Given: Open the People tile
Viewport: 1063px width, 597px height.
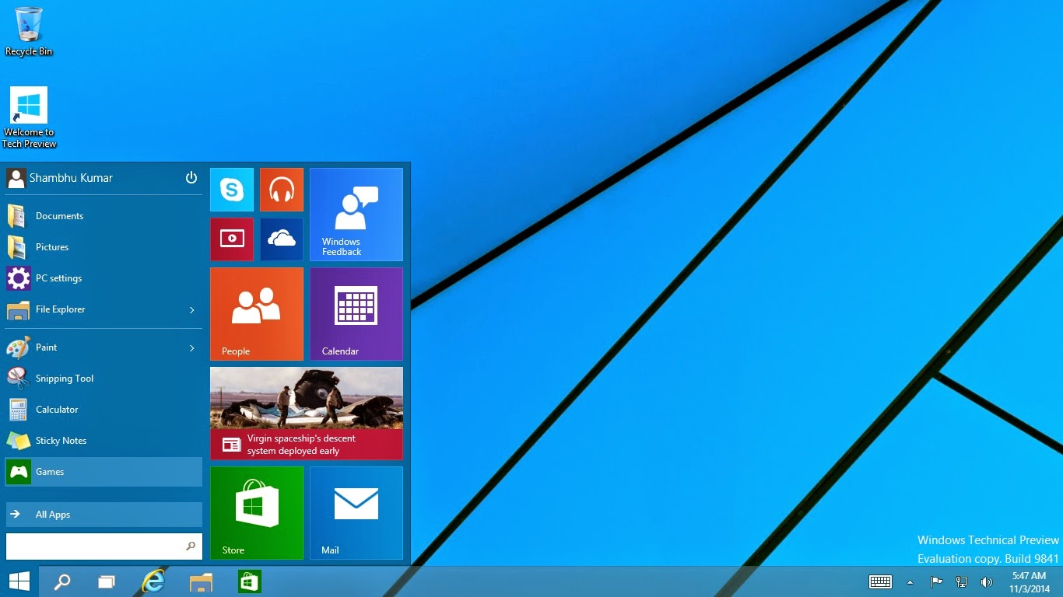Looking at the screenshot, I should (x=257, y=314).
